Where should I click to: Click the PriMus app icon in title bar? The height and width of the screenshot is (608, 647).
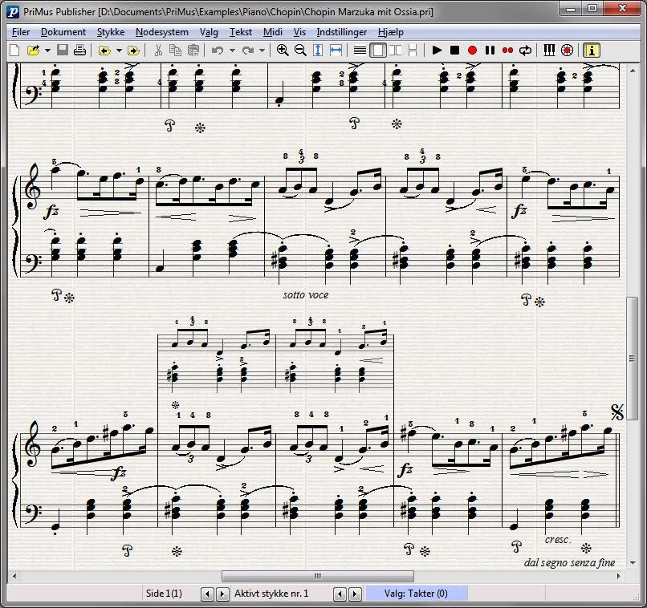click(x=13, y=11)
